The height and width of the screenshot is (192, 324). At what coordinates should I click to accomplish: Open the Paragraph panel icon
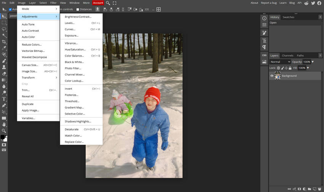(x=264, y=47)
